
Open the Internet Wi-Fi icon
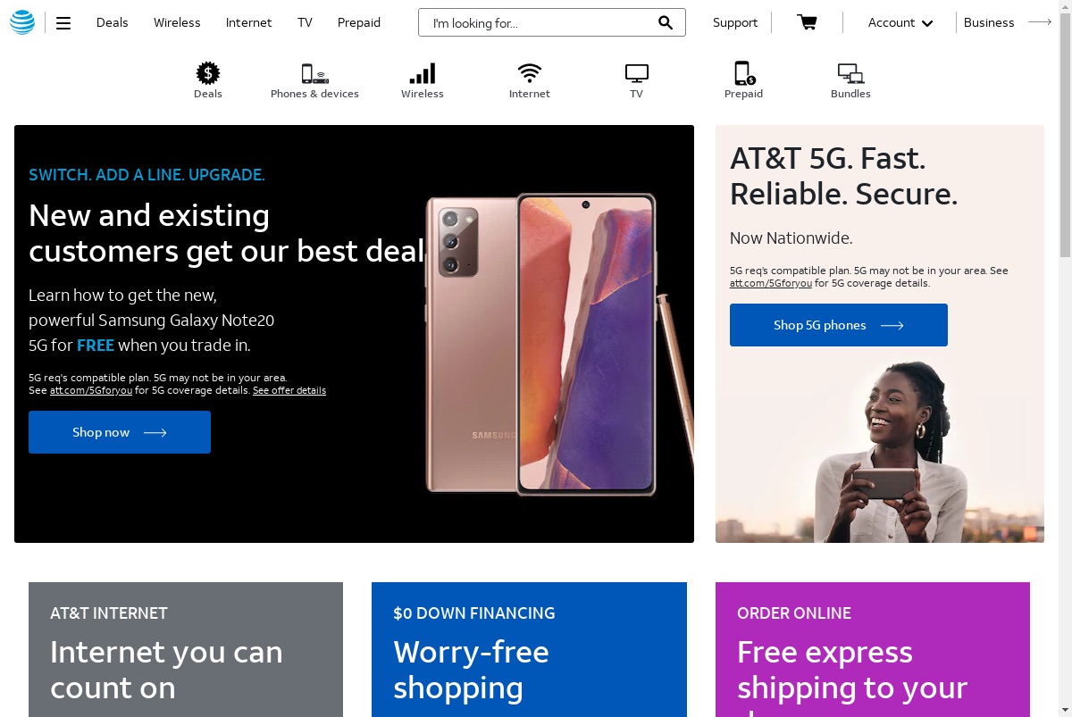click(530, 73)
